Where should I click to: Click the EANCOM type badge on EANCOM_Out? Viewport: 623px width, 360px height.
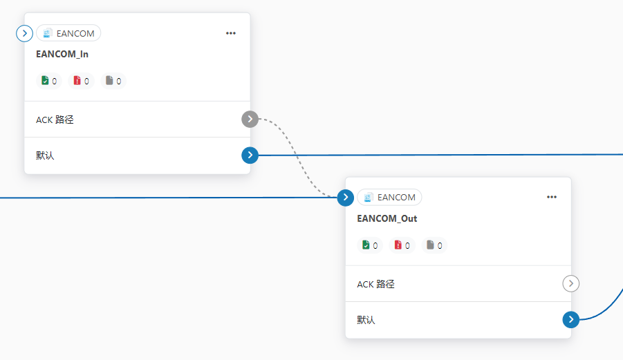point(390,198)
